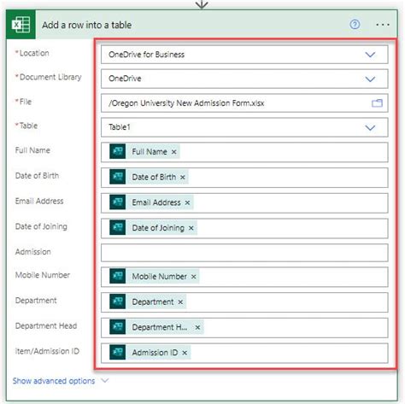The height and width of the screenshot is (404, 405).
Task: Click the Excel icon in the action header
Action: (21, 25)
